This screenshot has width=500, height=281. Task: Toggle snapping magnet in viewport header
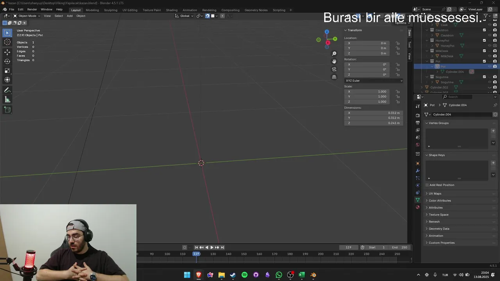(x=207, y=16)
